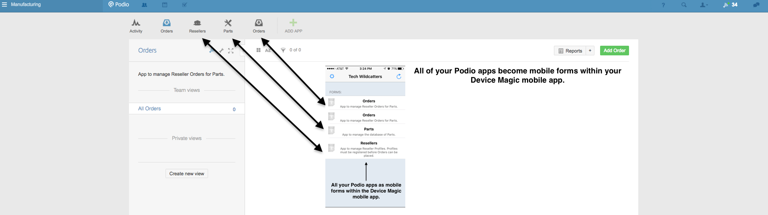Open the Activity app icon
The height and width of the screenshot is (215, 768).
pos(136,26)
